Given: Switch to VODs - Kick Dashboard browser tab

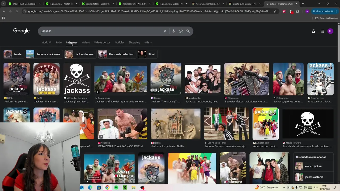Looking at the screenshot, I should click(x=24, y=4).
